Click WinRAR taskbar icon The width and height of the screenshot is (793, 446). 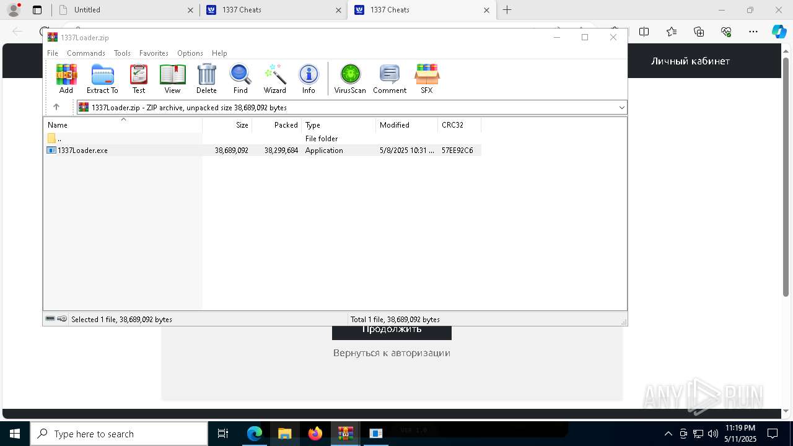point(345,434)
